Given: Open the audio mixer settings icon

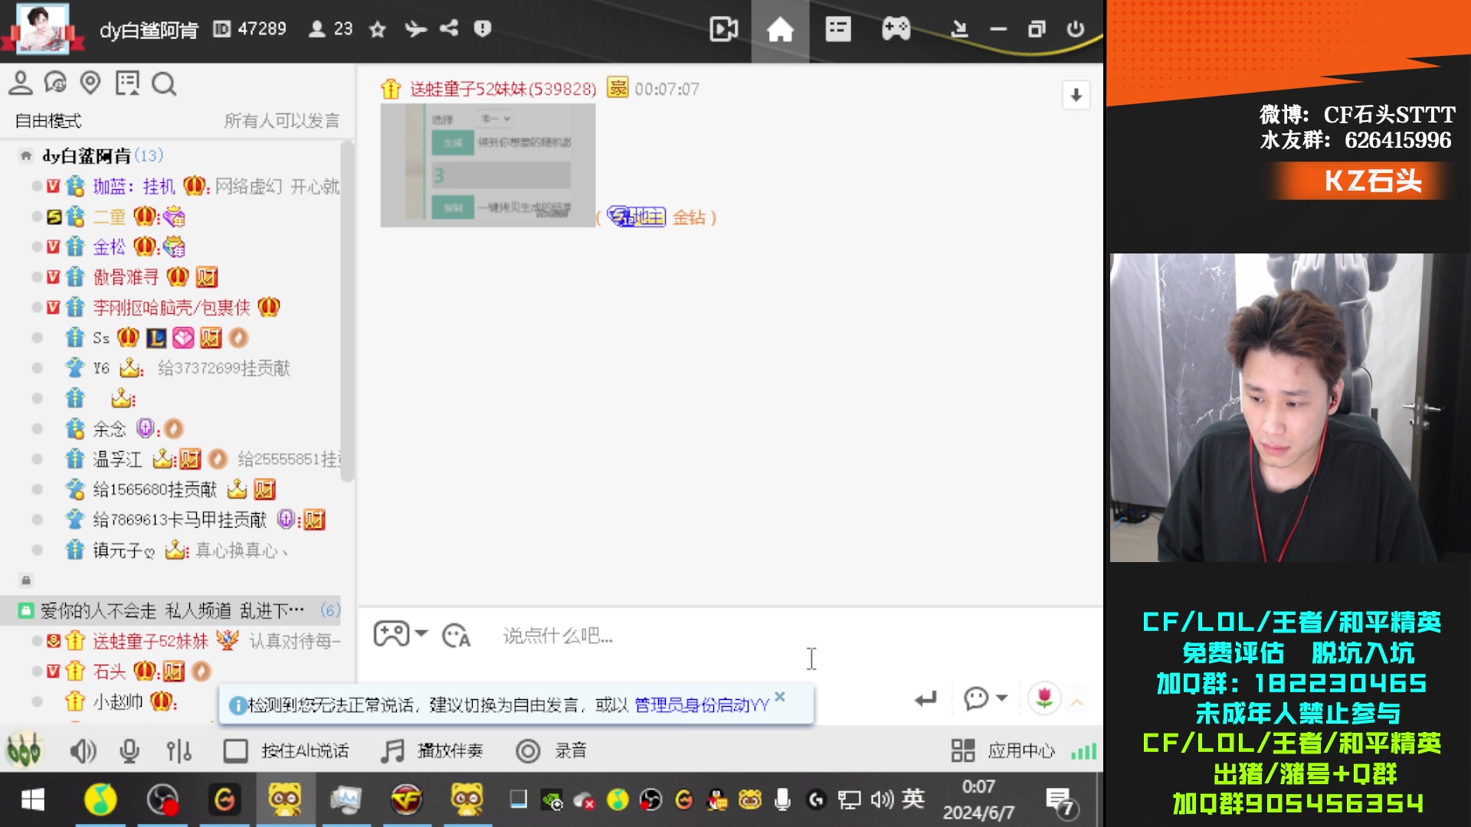Looking at the screenshot, I should 179,751.
